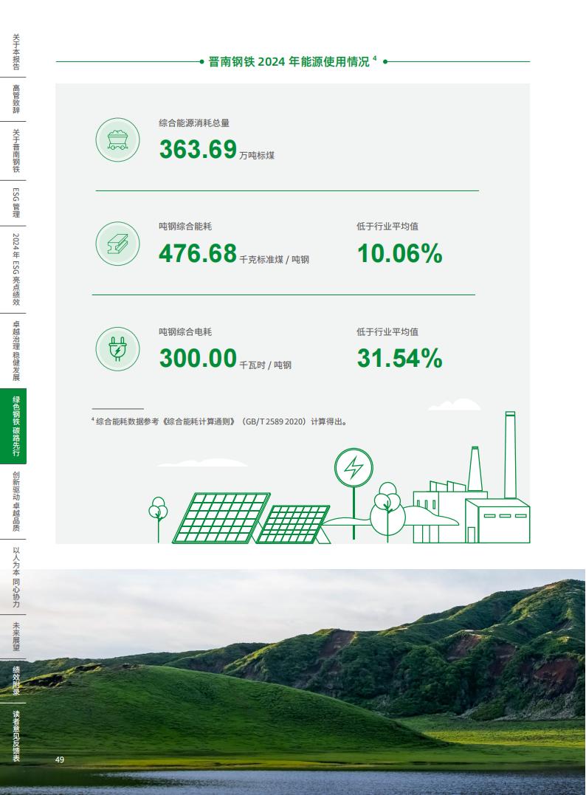Click the green hills landscape photo
The image size is (586, 795).
(293, 682)
